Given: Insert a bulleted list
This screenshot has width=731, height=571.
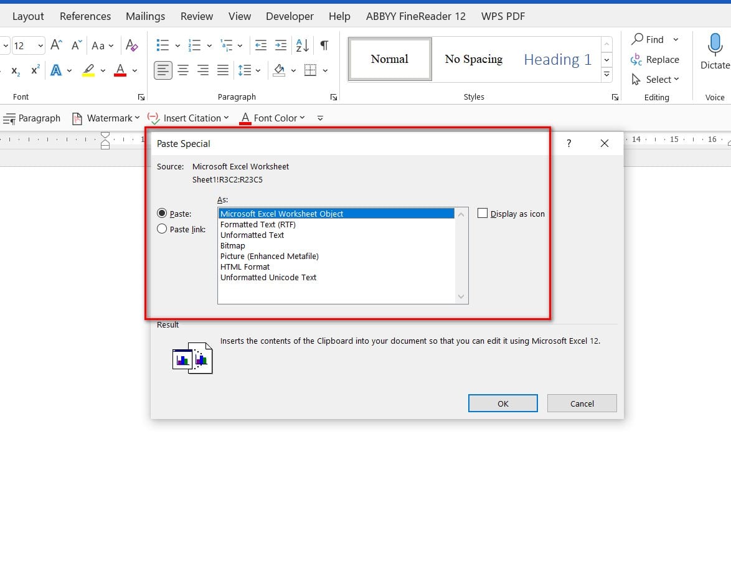Looking at the screenshot, I should pyautogui.click(x=163, y=45).
